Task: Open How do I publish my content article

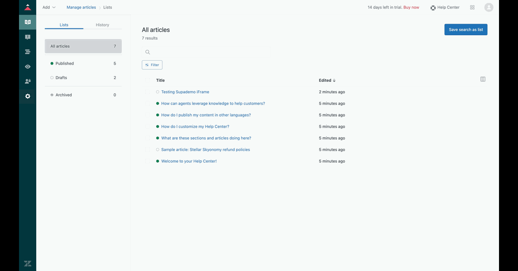Action: (x=206, y=115)
